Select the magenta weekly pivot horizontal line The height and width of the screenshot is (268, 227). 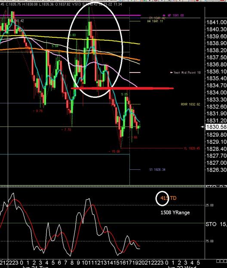[70, 15]
